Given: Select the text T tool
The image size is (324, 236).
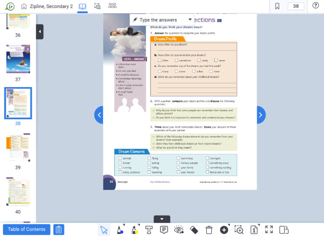Looking at the screenshot, I should pos(149,230).
